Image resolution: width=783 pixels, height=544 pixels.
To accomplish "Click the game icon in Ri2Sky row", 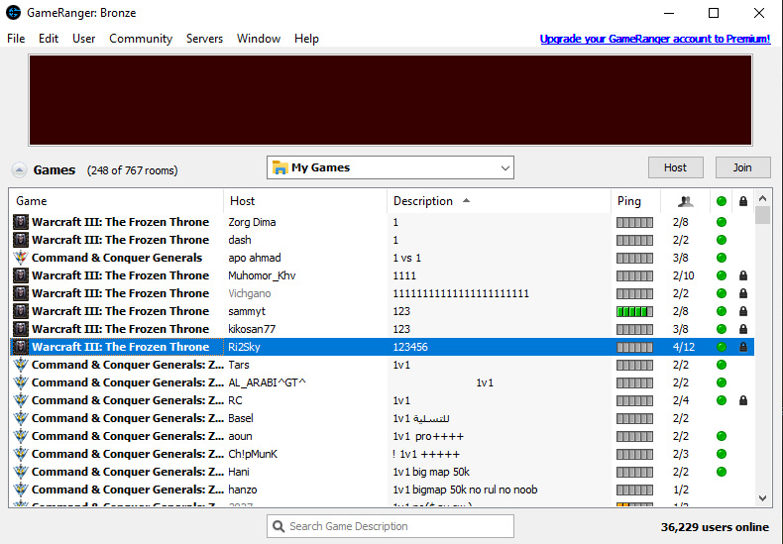I will click(x=21, y=347).
